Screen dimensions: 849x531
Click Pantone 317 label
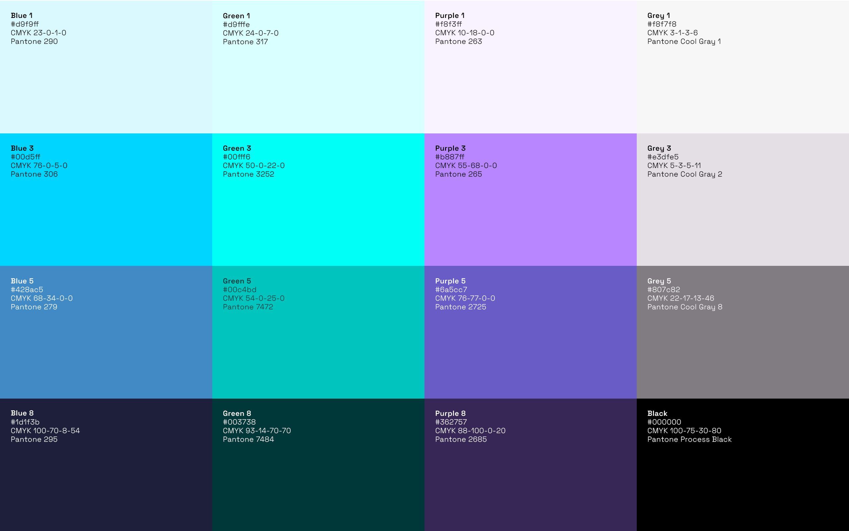(x=245, y=42)
